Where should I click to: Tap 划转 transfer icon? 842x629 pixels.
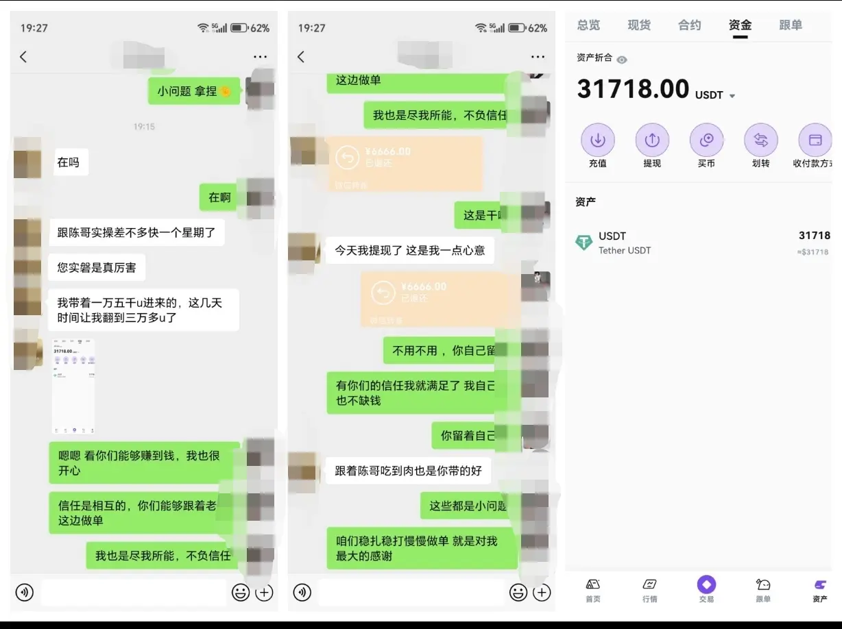pyautogui.click(x=761, y=140)
